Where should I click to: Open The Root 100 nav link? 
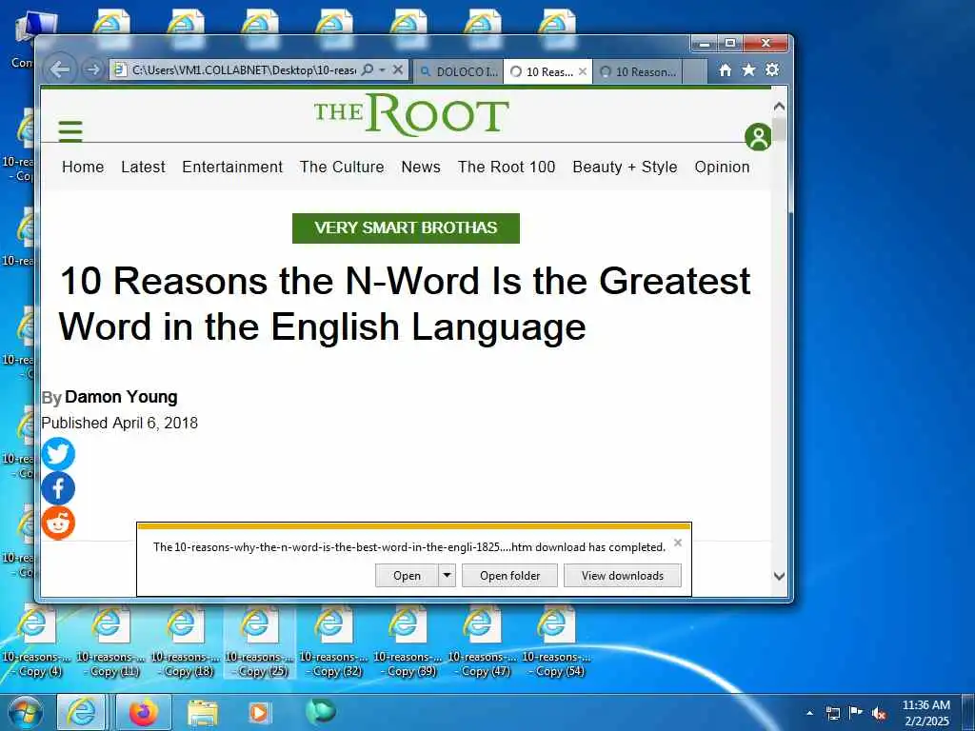[x=507, y=167]
